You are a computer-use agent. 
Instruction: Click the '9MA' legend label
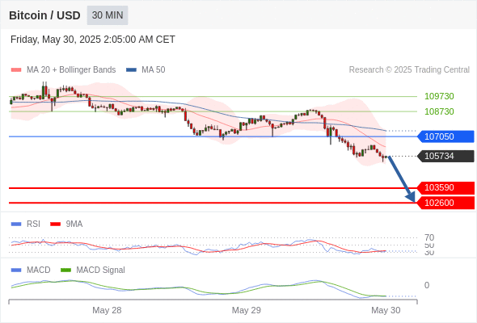(74, 224)
